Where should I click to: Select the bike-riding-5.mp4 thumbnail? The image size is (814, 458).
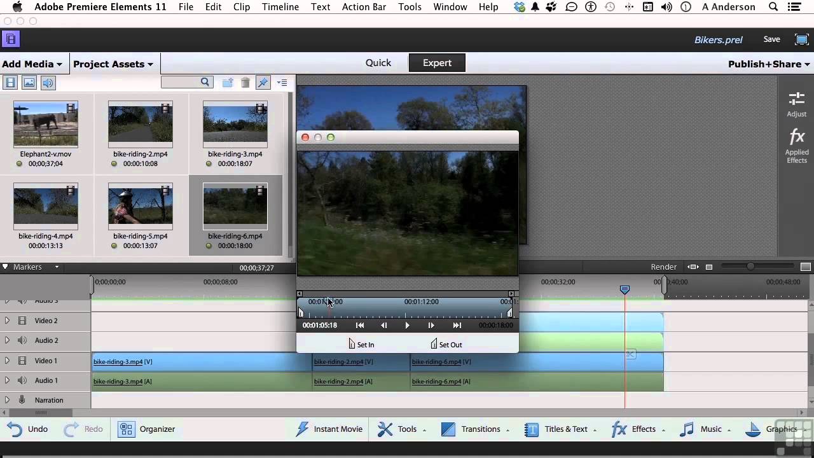(141, 206)
